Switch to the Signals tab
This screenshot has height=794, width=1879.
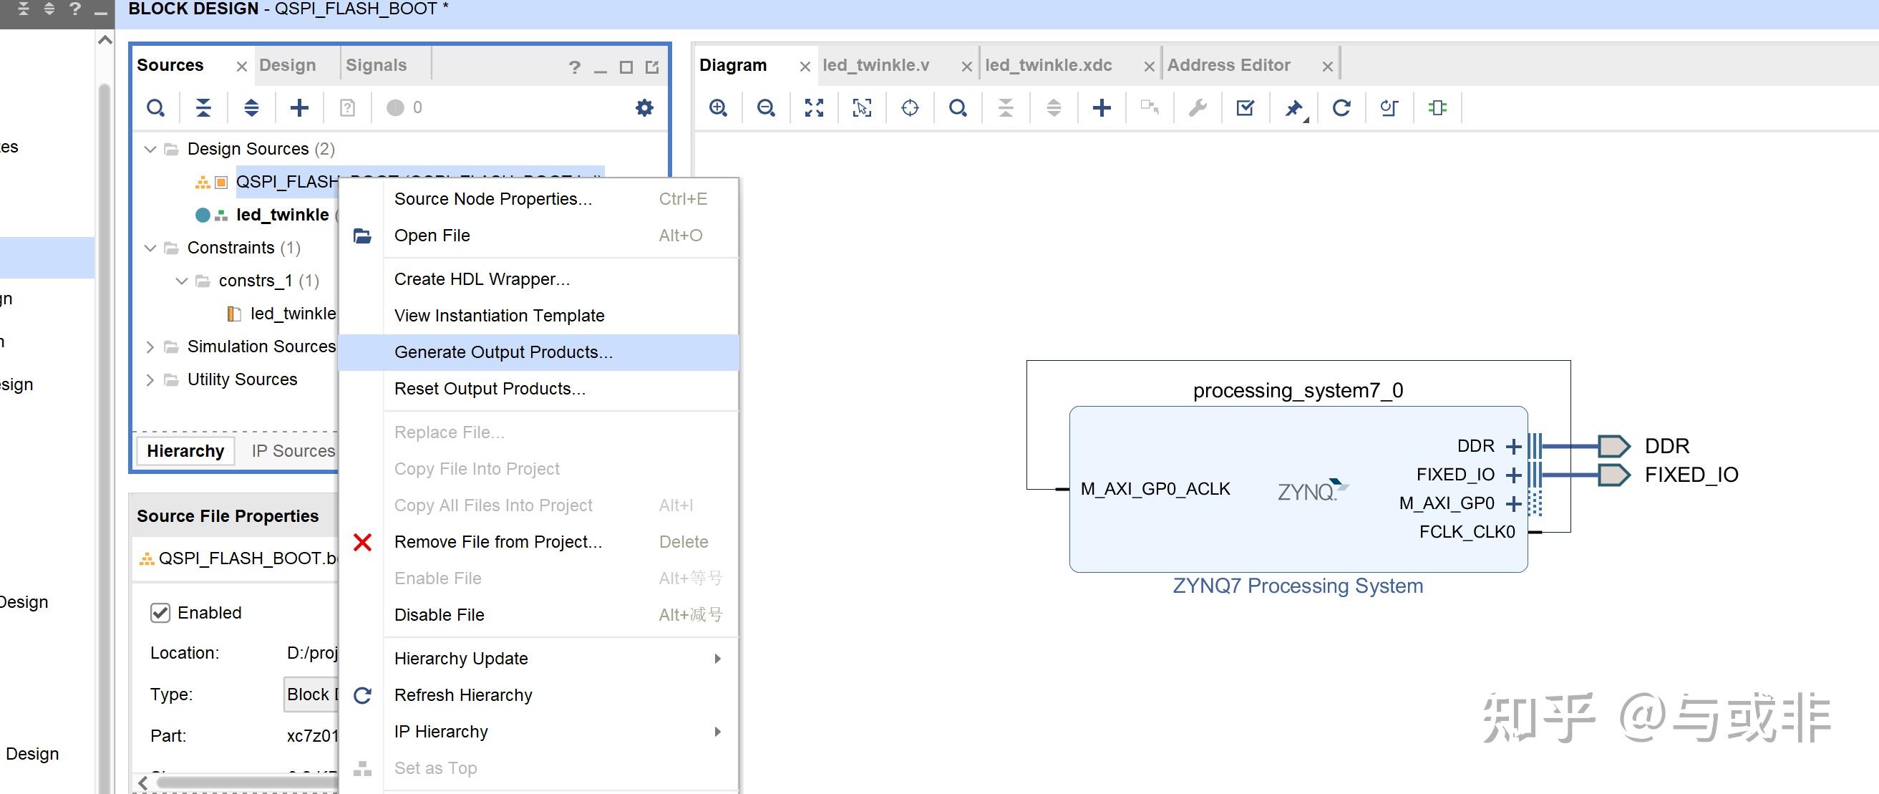[377, 65]
